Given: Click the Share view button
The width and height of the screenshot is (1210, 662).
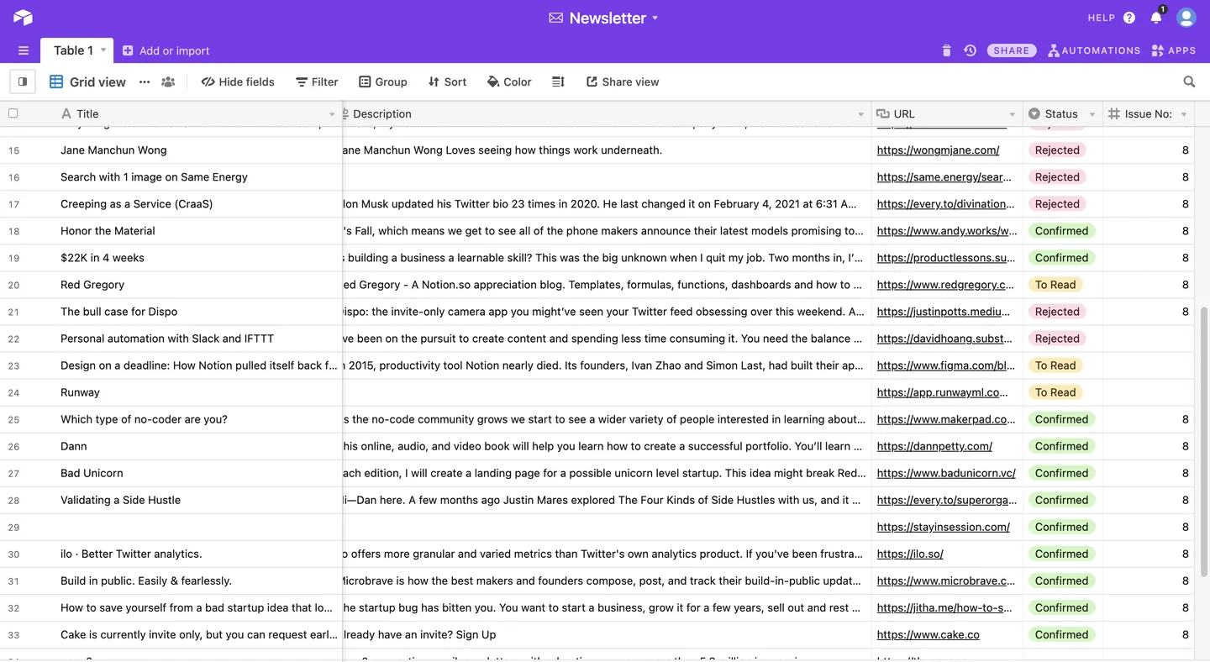Looking at the screenshot, I should (x=623, y=81).
